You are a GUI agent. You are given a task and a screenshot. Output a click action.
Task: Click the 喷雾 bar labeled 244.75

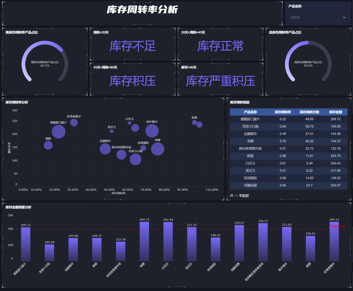pos(144,241)
